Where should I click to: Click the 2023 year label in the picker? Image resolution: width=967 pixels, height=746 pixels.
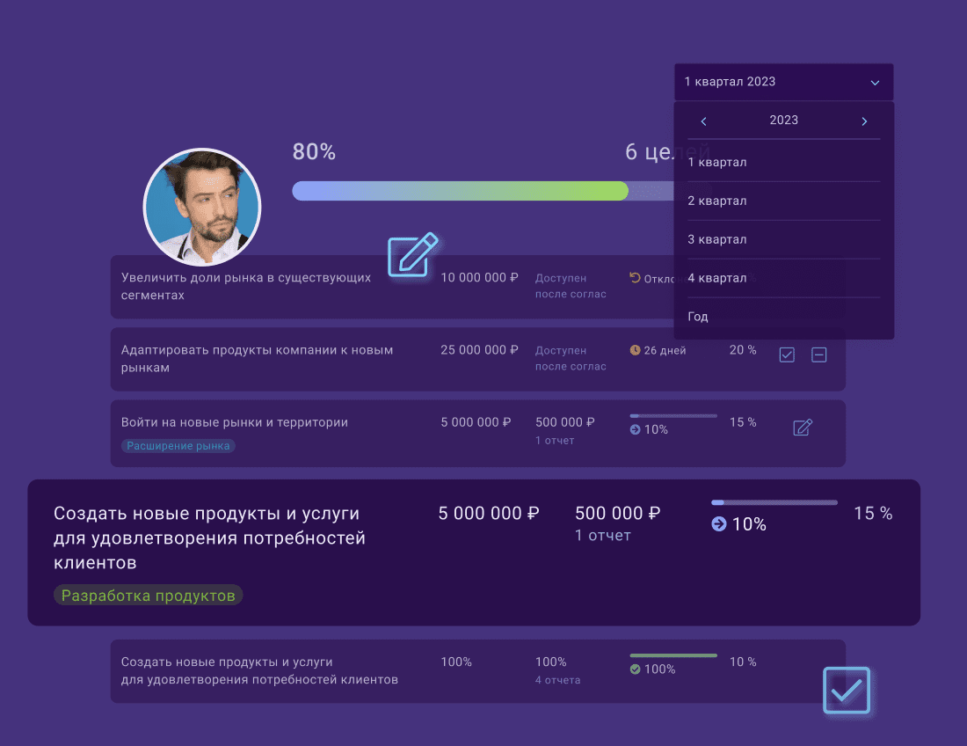point(784,121)
